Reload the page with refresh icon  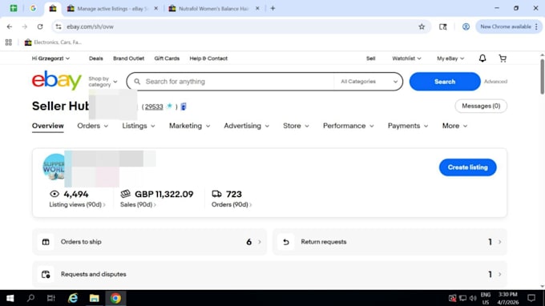click(40, 26)
